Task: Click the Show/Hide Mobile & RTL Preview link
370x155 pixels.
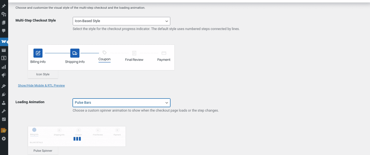Action: pyautogui.click(x=41, y=85)
